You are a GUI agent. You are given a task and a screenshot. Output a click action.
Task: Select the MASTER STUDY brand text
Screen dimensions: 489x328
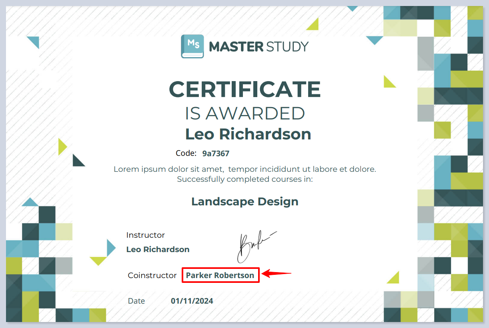259,47
